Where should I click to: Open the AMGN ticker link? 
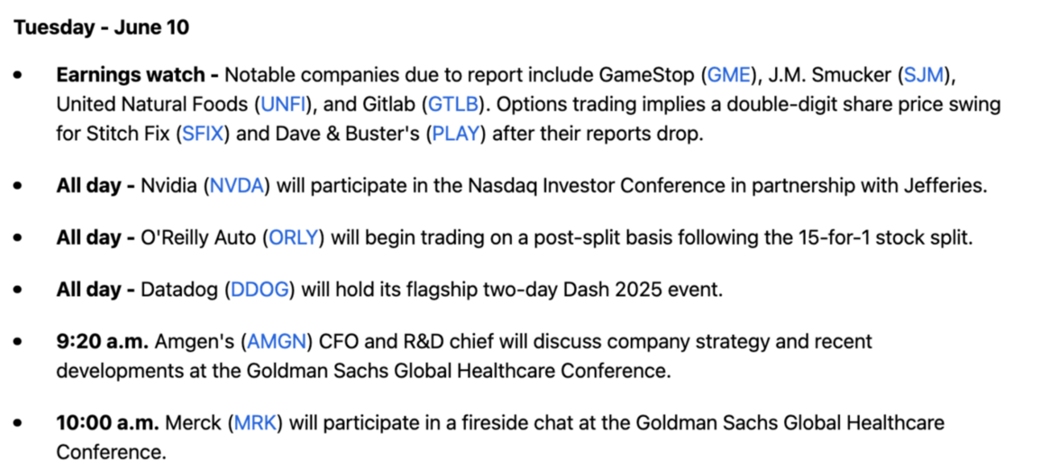coord(278,341)
